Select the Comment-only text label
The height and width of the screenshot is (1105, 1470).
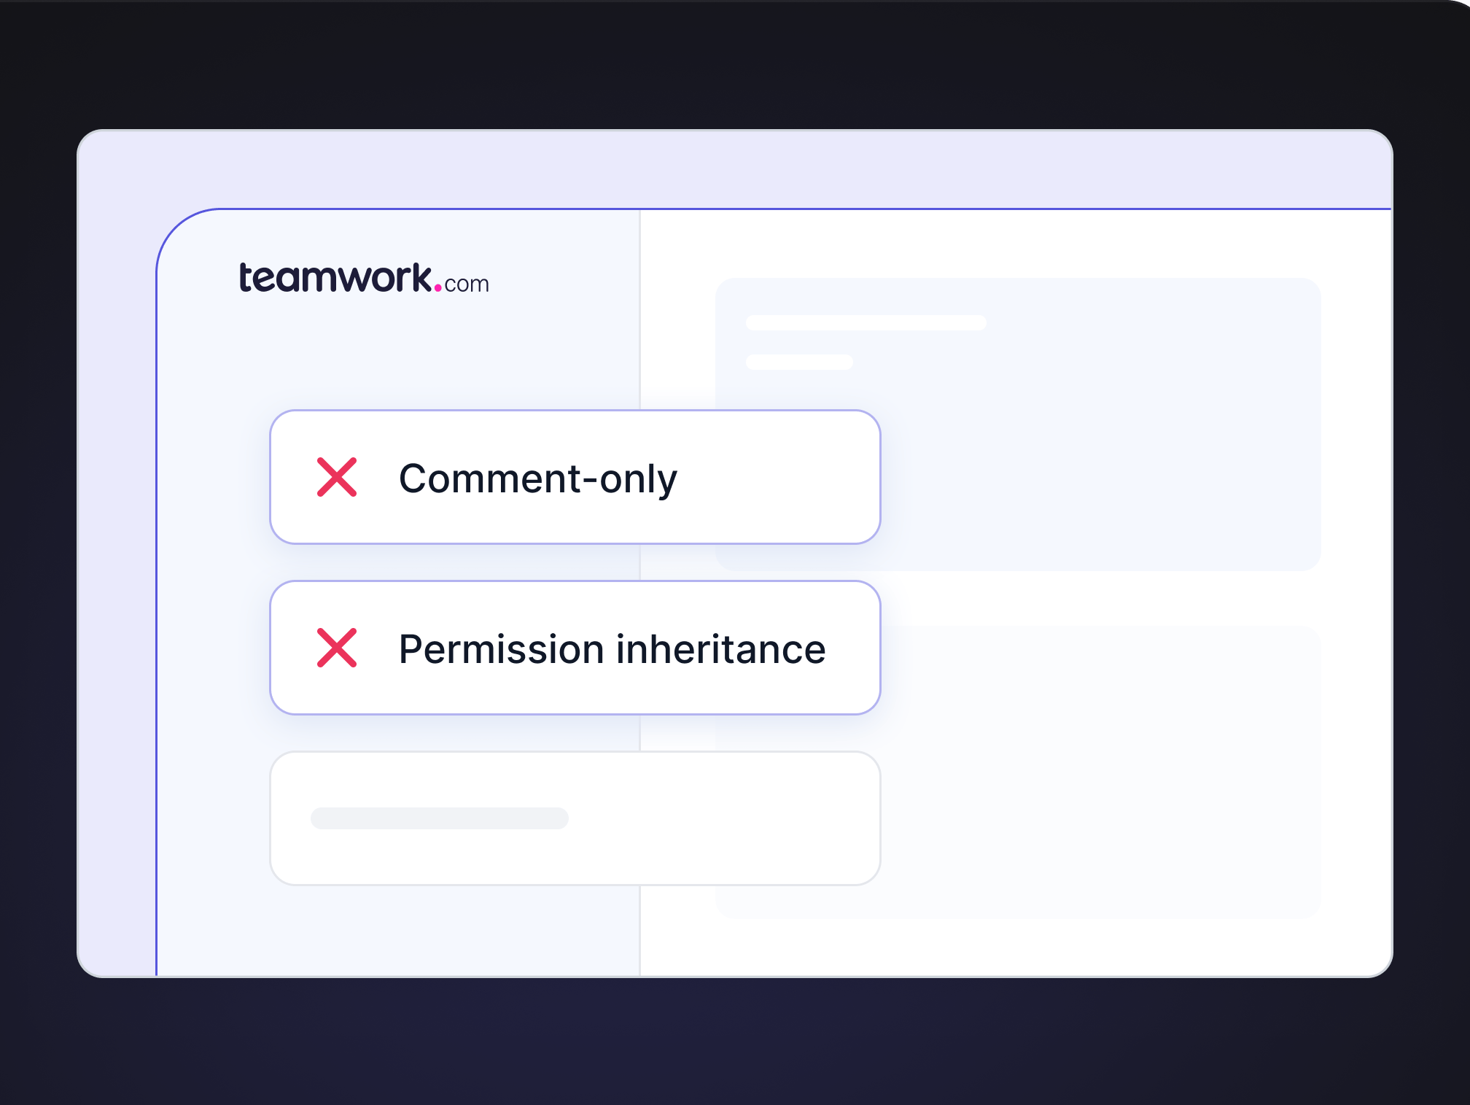coord(538,478)
